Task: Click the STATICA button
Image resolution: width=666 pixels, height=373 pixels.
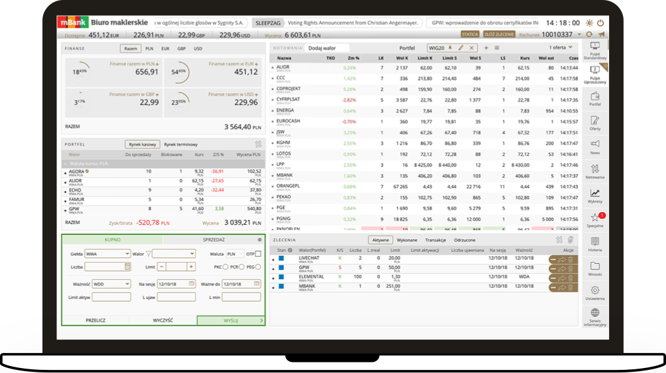Action: pos(469,34)
